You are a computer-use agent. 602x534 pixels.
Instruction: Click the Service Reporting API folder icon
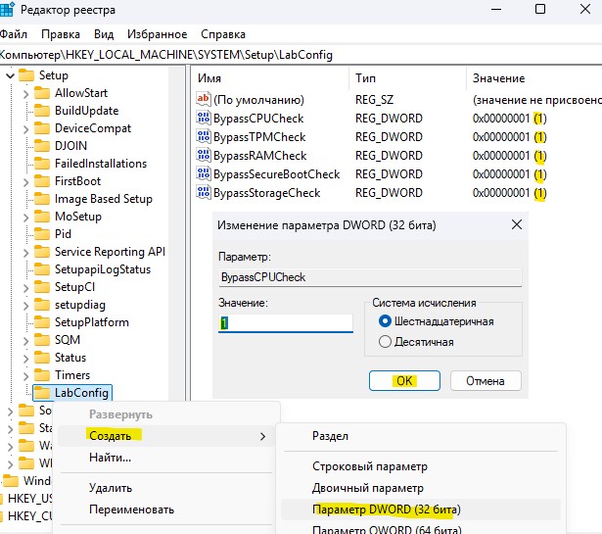(x=42, y=252)
